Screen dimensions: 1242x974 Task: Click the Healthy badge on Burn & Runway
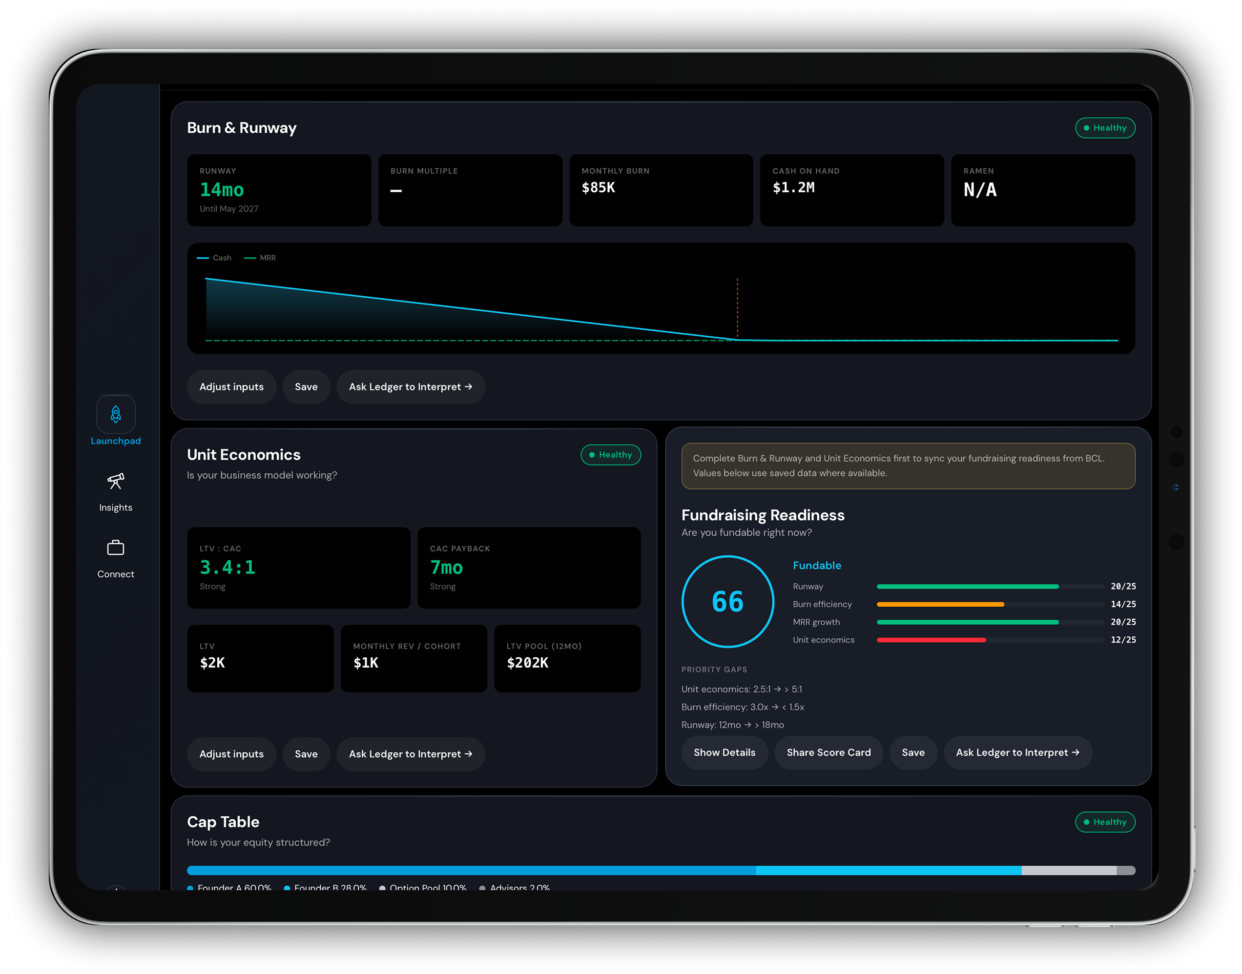pyautogui.click(x=1105, y=128)
